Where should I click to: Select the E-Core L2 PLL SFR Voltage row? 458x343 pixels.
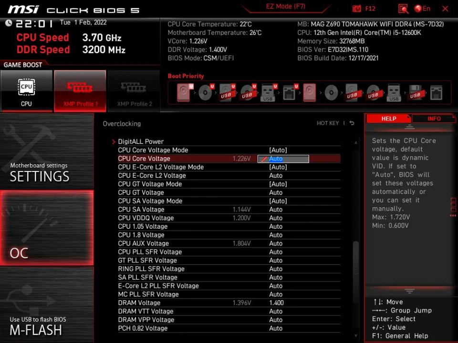pos(229,285)
